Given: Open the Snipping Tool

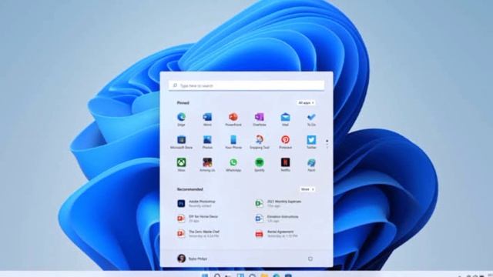Looking at the screenshot, I should pyautogui.click(x=260, y=142).
